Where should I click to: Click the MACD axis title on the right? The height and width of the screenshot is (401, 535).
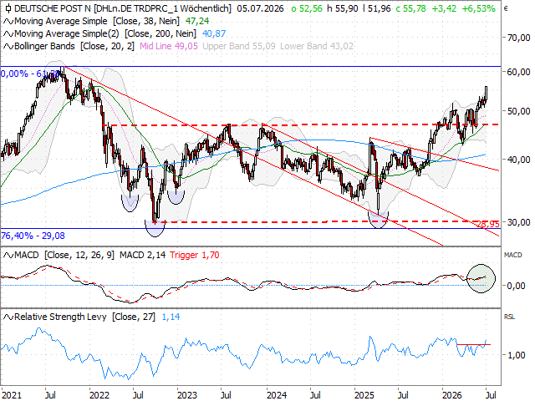(512, 255)
